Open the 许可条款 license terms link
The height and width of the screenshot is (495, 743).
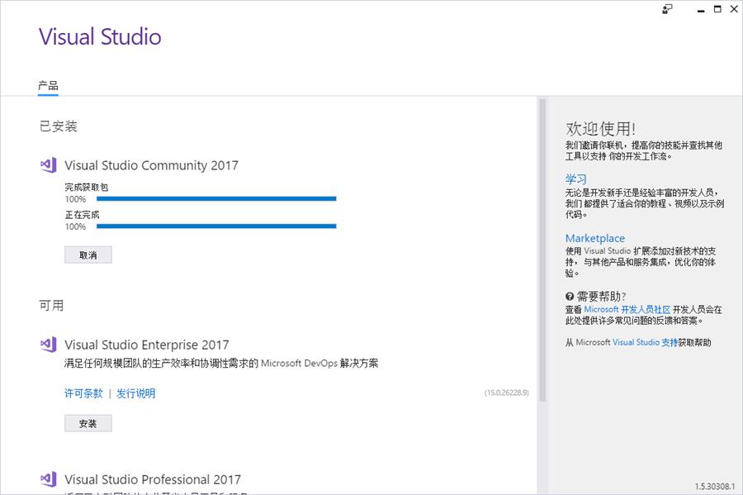coord(83,393)
